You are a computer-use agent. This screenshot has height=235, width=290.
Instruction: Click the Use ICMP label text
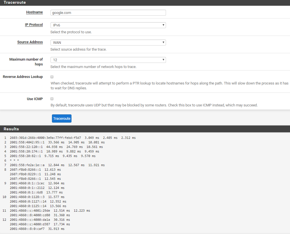point(35,99)
